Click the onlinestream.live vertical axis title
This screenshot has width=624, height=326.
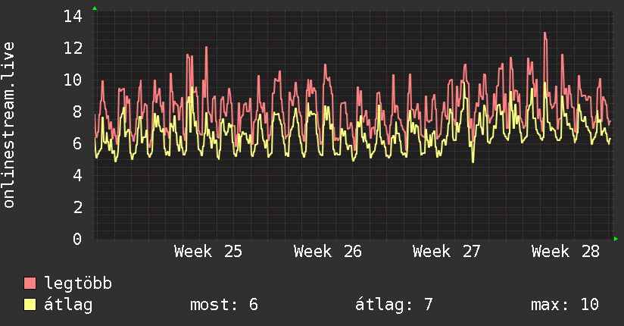coord(8,125)
